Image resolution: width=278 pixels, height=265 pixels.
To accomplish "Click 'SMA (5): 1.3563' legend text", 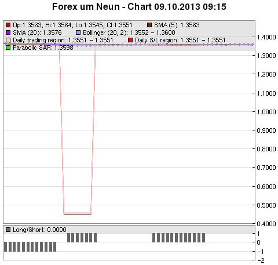I will [x=177, y=25].
